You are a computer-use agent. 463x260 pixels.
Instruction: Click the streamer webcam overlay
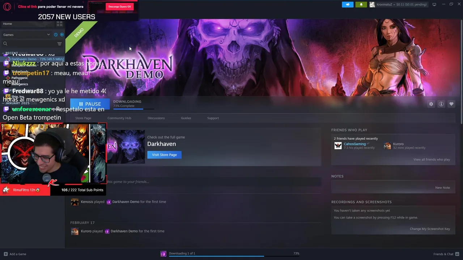point(53,153)
